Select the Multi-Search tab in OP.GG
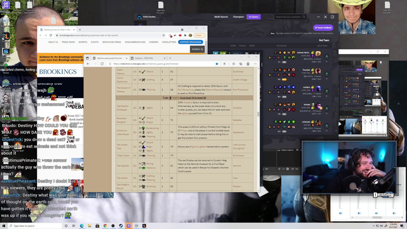The height and width of the screenshot is (229, 407). click(x=221, y=17)
